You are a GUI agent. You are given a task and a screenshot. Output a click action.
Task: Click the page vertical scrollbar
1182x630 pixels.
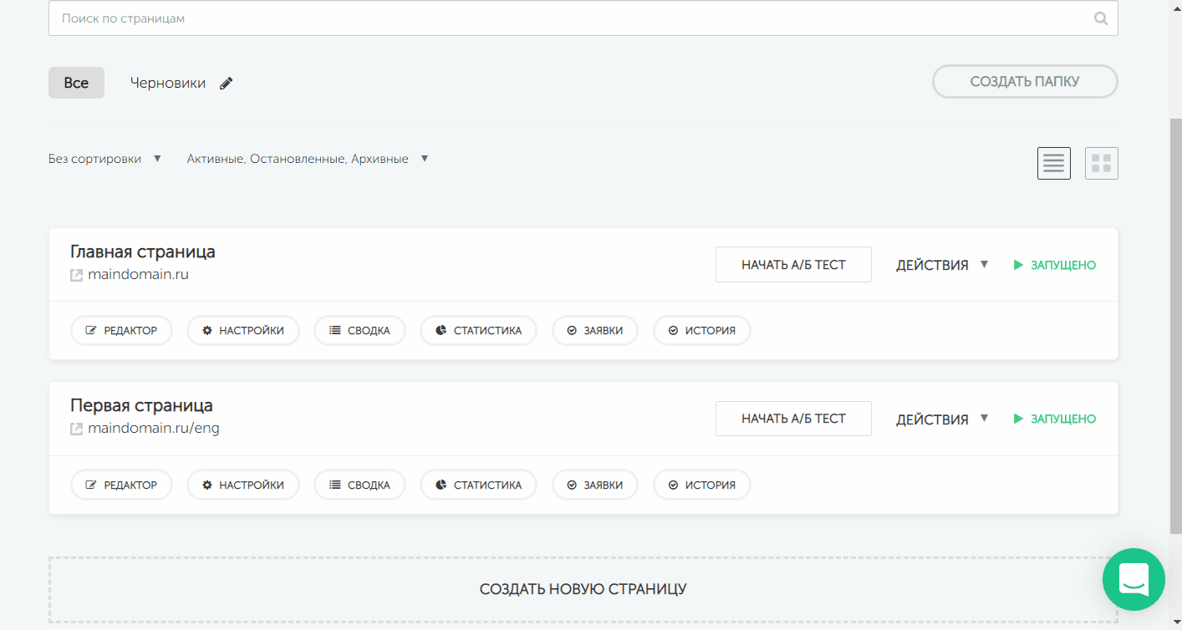[1175, 326]
